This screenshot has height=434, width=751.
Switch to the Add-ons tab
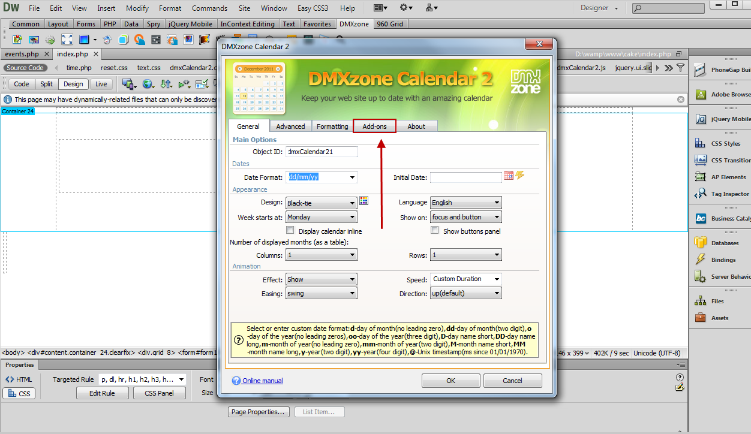374,126
